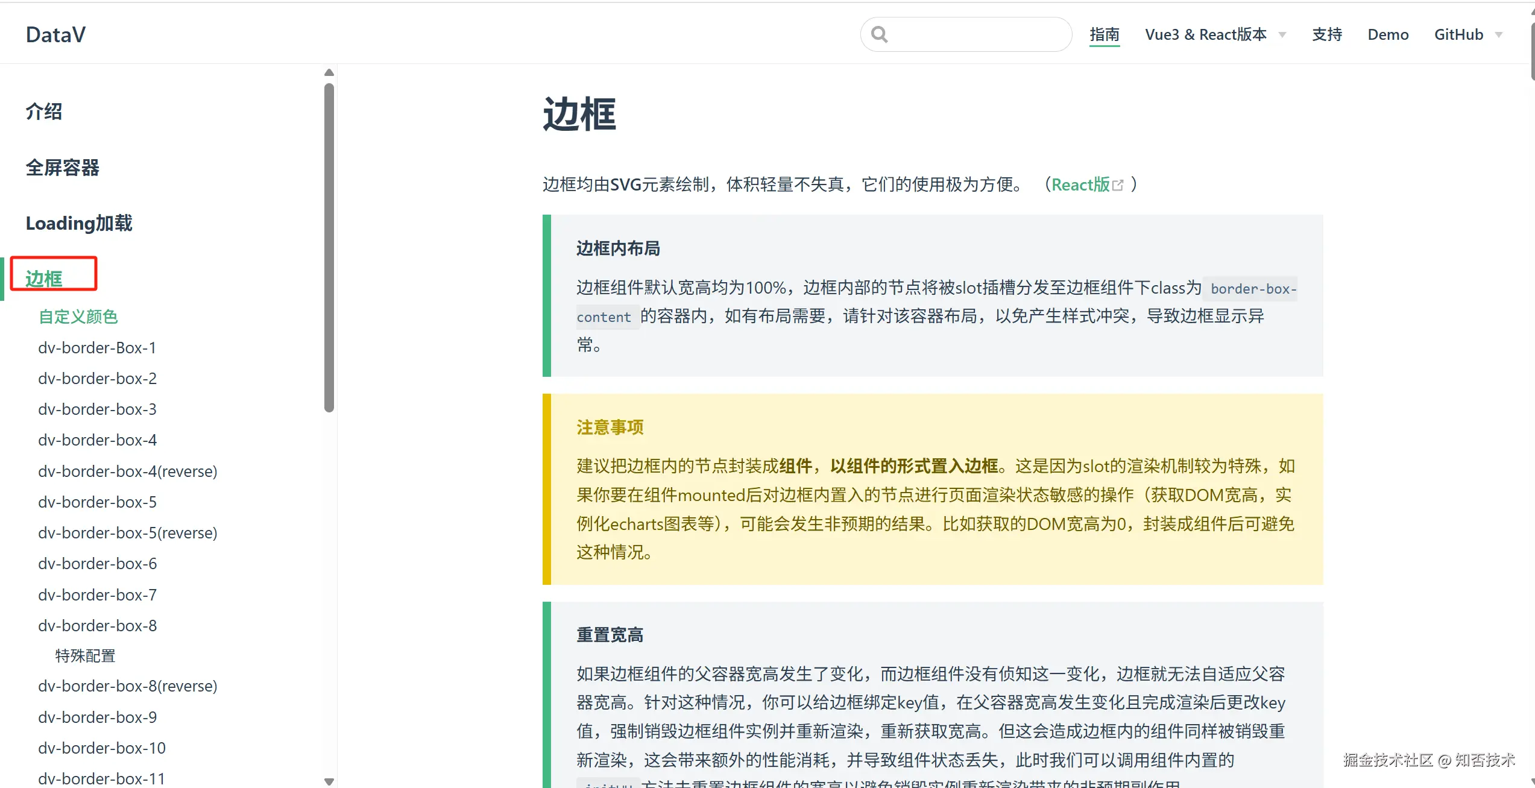This screenshot has height=788, width=1535.
Task: Click sidebar scroll up arrow
Action: tap(329, 72)
